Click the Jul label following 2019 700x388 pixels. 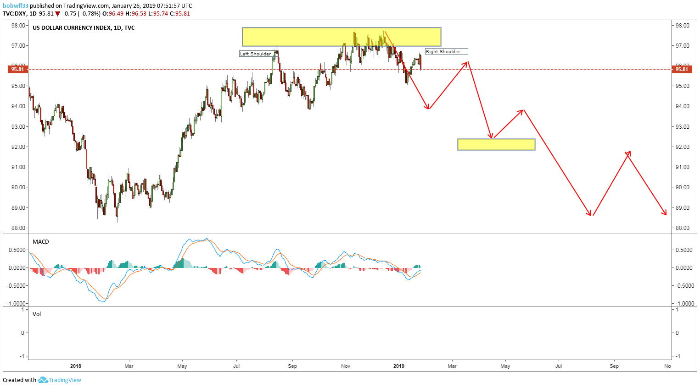coord(559,366)
